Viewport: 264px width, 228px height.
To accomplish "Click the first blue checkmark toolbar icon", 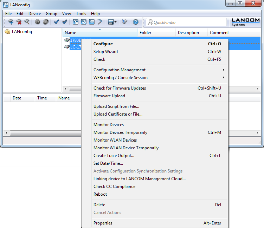I will pos(56,22).
